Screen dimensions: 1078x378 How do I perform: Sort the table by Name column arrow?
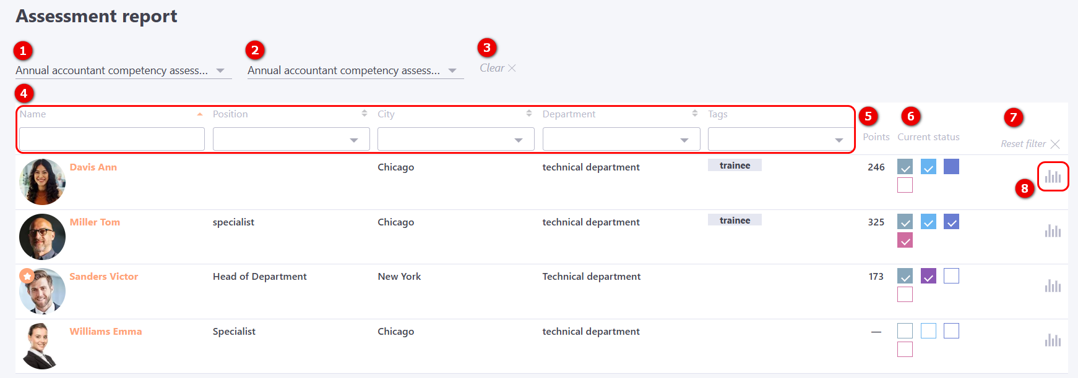[x=200, y=114]
